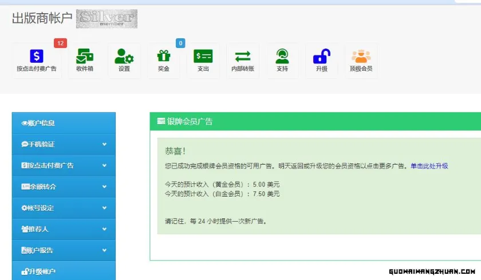Click the blue 0 bonus badge
This screenshot has width=481, height=280.
180,43
